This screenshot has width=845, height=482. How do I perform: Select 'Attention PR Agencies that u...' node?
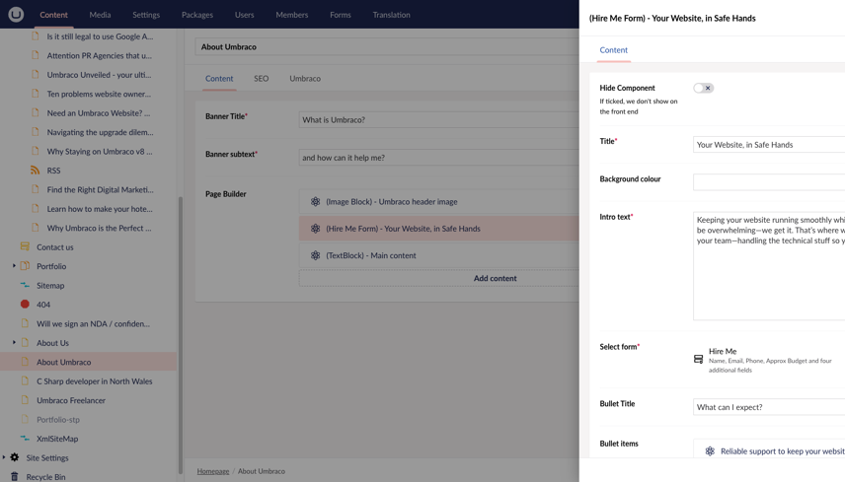pyautogui.click(x=99, y=55)
